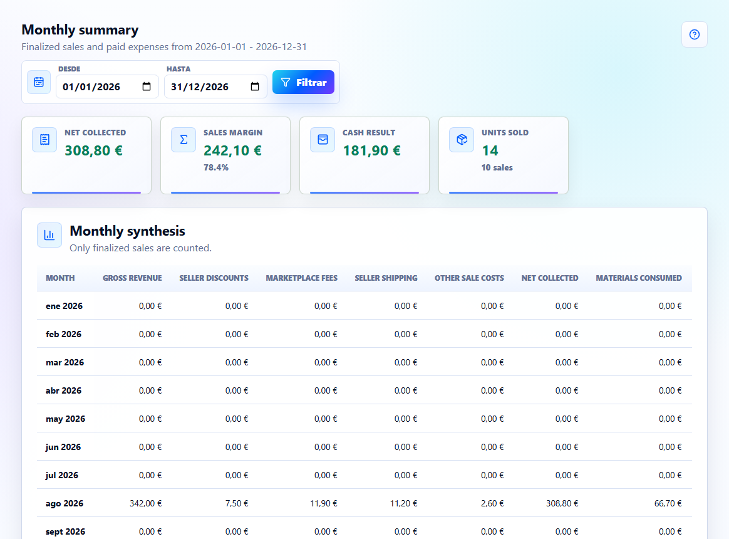
Task: Click the Month column header
Action: 60,278
